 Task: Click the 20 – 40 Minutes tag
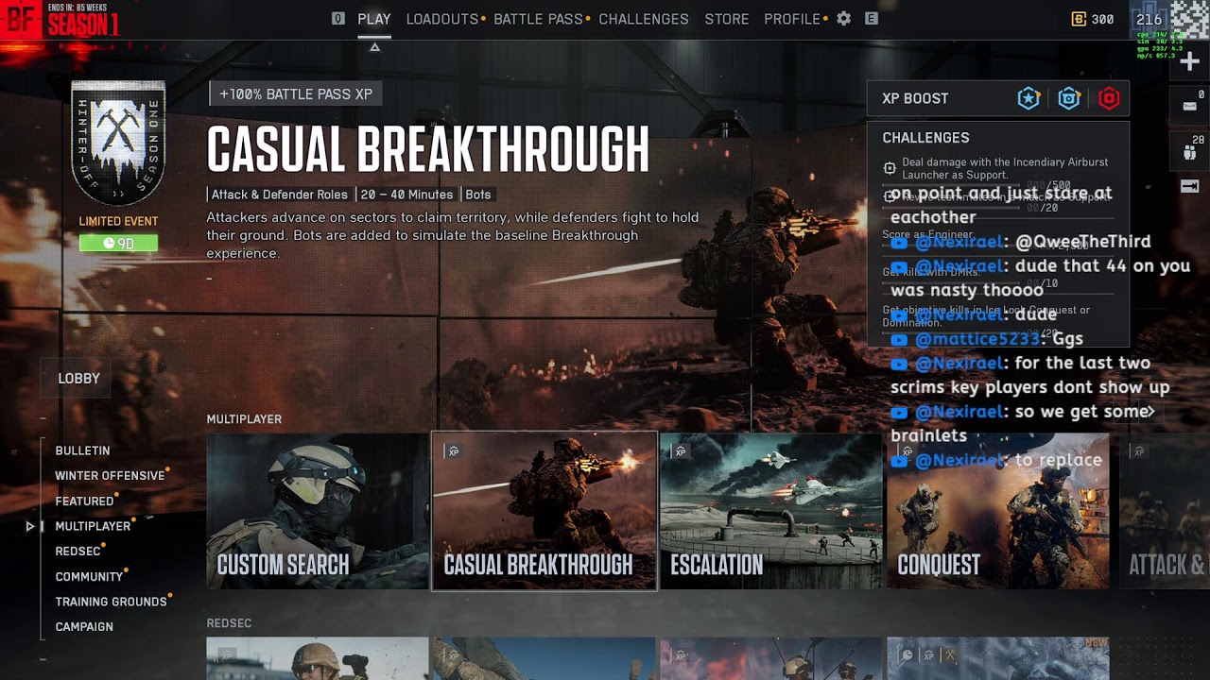click(x=406, y=195)
